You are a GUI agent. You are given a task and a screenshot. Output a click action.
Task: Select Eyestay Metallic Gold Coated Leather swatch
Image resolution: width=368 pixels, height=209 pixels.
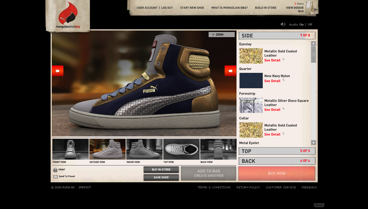coord(251,56)
